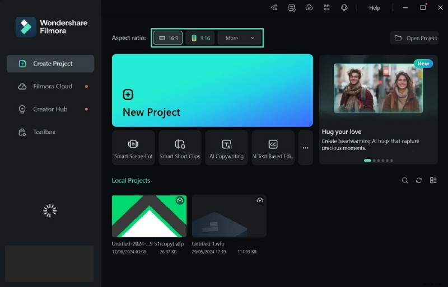Refresh the Local Projects list

419,180
